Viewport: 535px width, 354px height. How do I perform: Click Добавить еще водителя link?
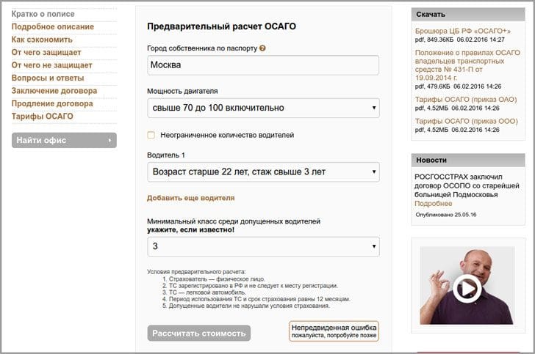pyautogui.click(x=190, y=198)
